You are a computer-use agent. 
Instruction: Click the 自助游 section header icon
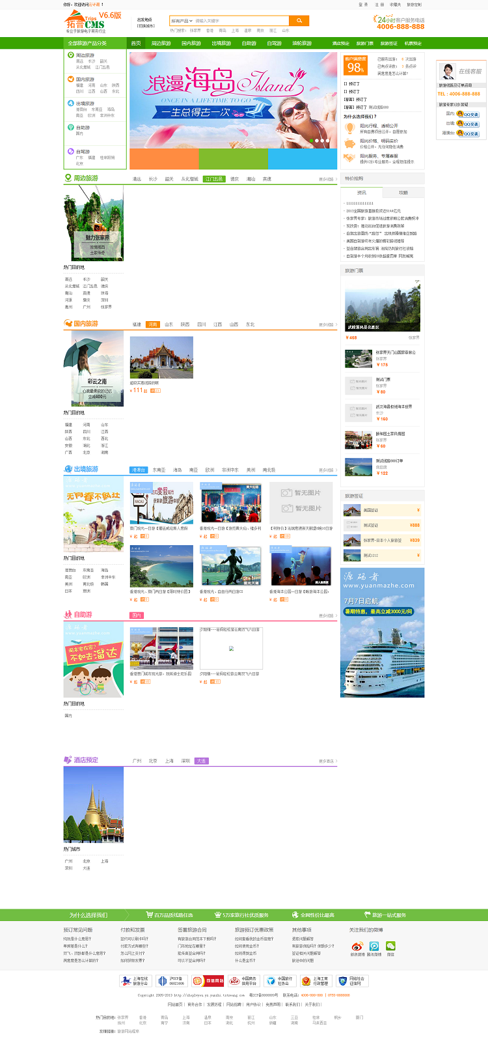(x=68, y=614)
